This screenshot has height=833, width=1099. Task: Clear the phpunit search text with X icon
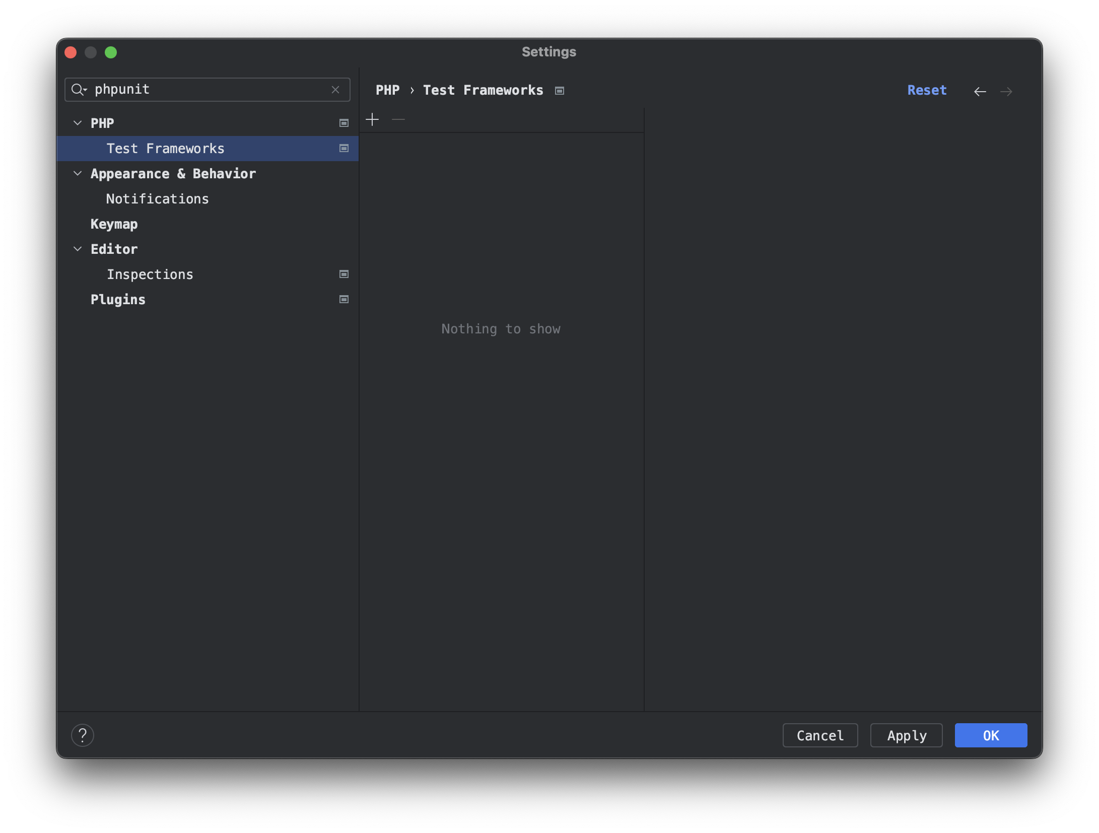coord(335,90)
